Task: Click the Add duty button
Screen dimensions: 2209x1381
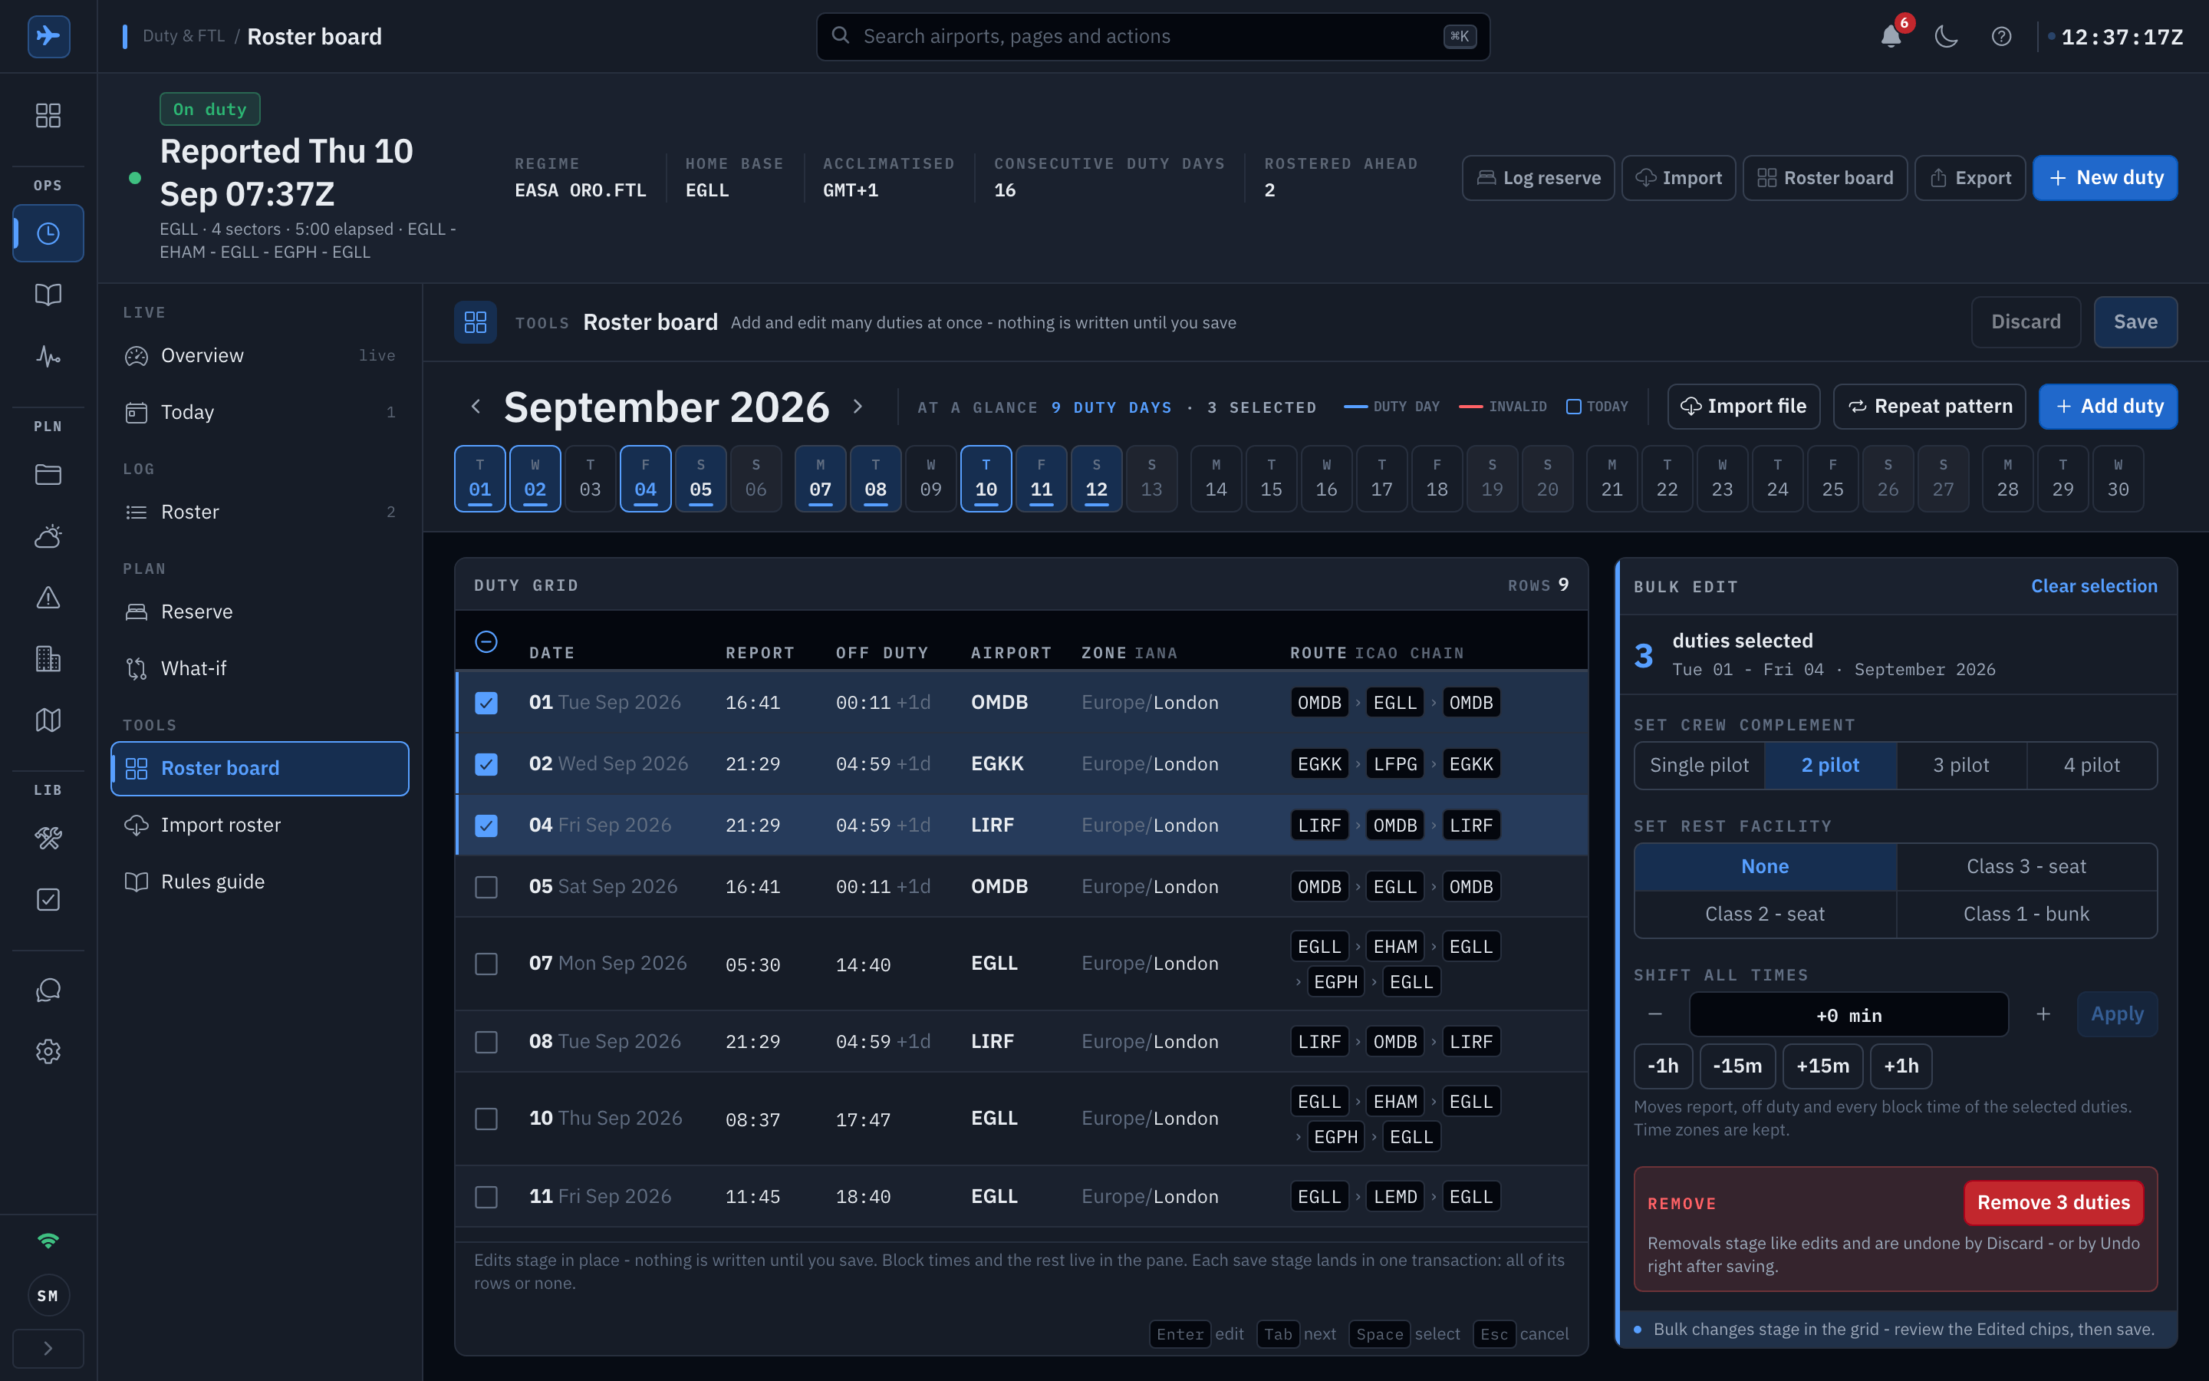Action: tap(2109, 407)
